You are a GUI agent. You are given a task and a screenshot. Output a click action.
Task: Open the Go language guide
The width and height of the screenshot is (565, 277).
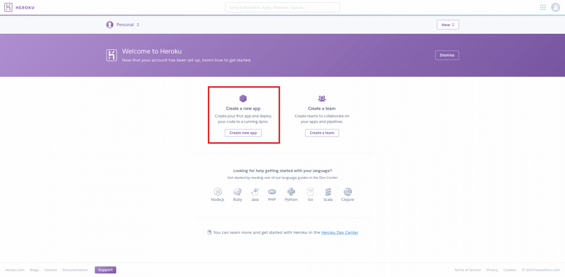pyautogui.click(x=310, y=195)
